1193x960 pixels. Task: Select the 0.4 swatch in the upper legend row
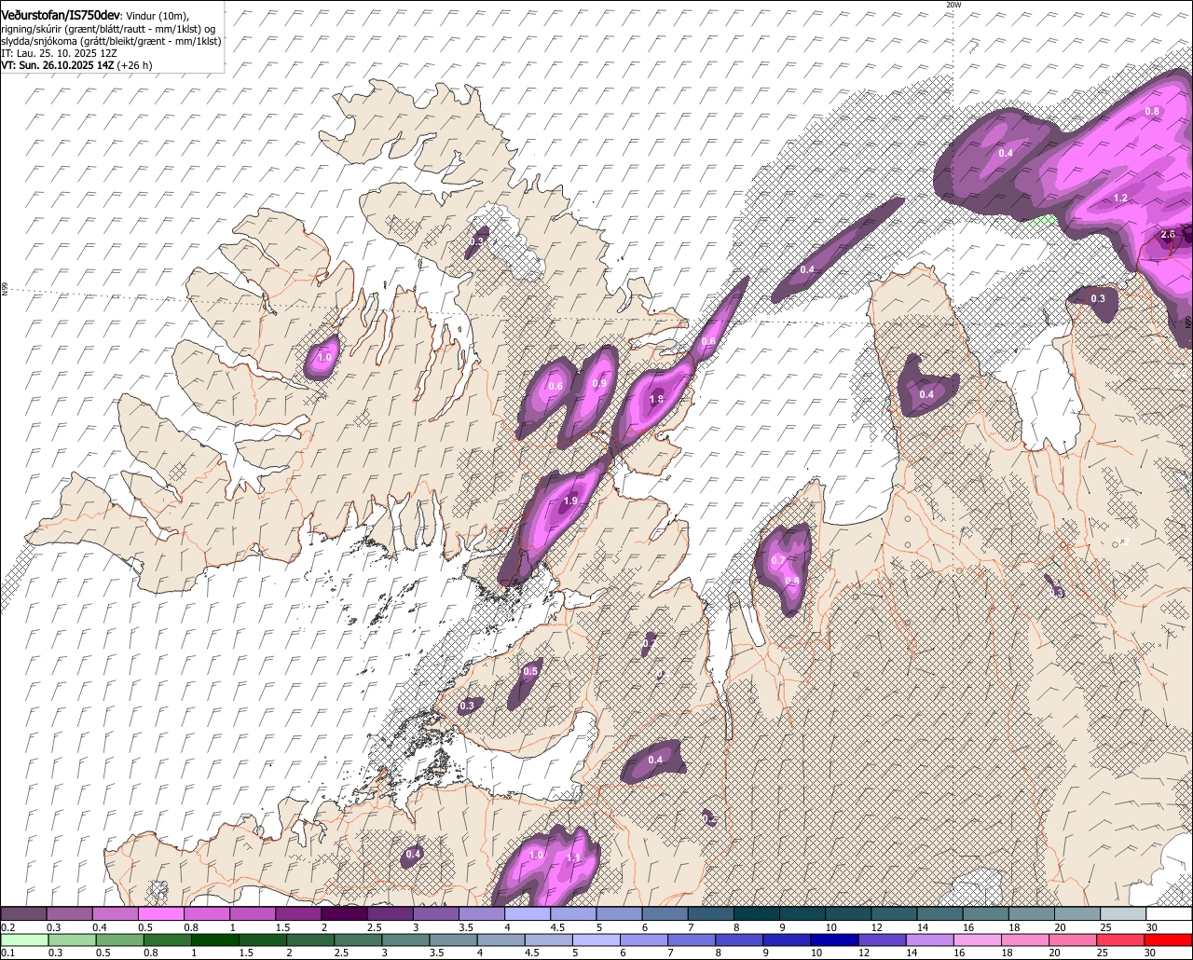point(115,914)
